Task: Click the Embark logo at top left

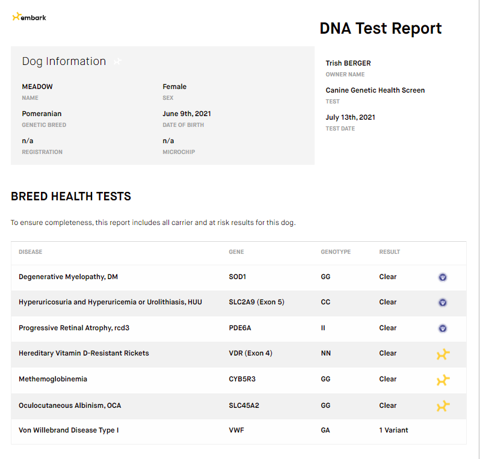Action: pyautogui.click(x=29, y=17)
